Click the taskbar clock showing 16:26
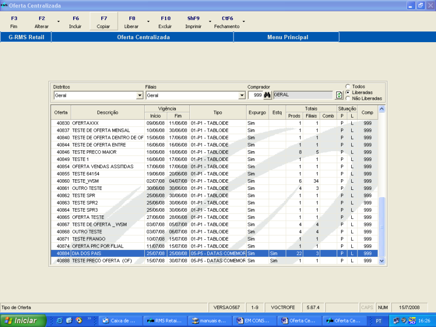 (x=424, y=321)
